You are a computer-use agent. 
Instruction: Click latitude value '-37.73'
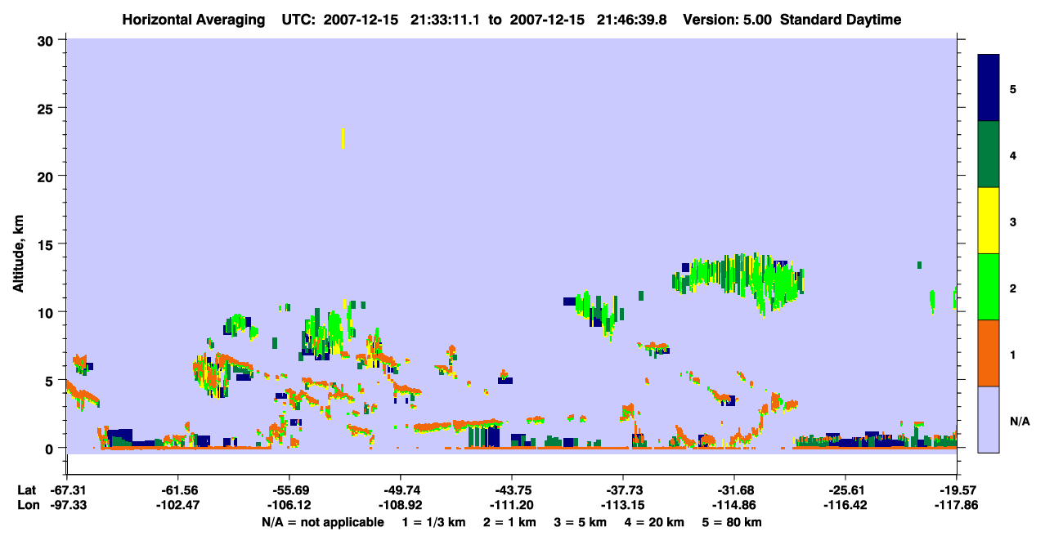click(x=623, y=490)
